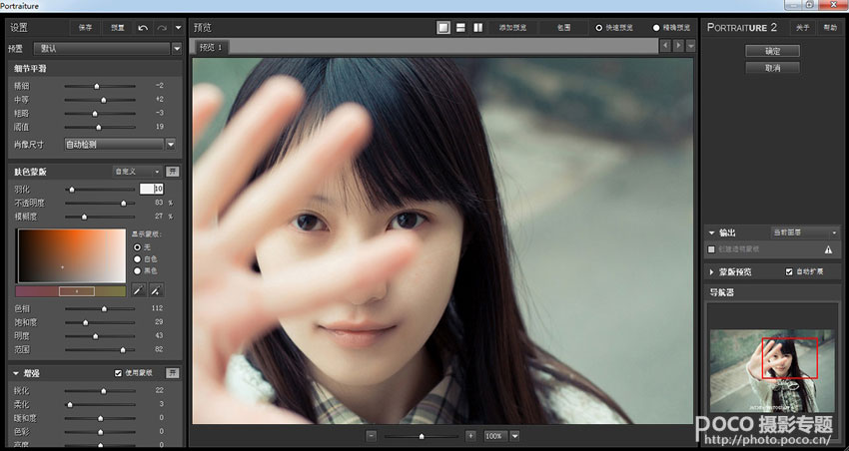
Task: Select 白色 display mask option
Action: [x=138, y=259]
